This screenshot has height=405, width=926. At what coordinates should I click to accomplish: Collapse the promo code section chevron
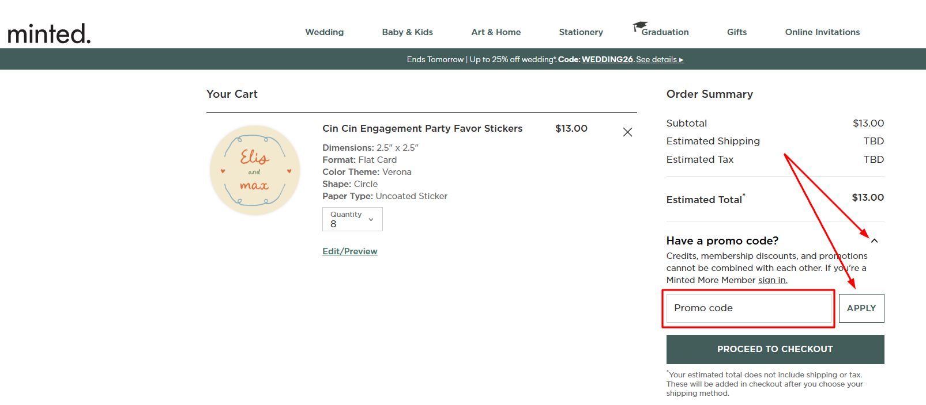pos(875,240)
